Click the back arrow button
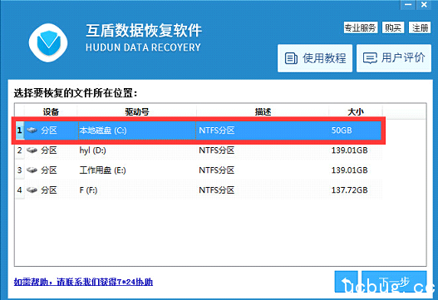Image resolution: width=438 pixels, height=300 pixels. tap(346, 282)
